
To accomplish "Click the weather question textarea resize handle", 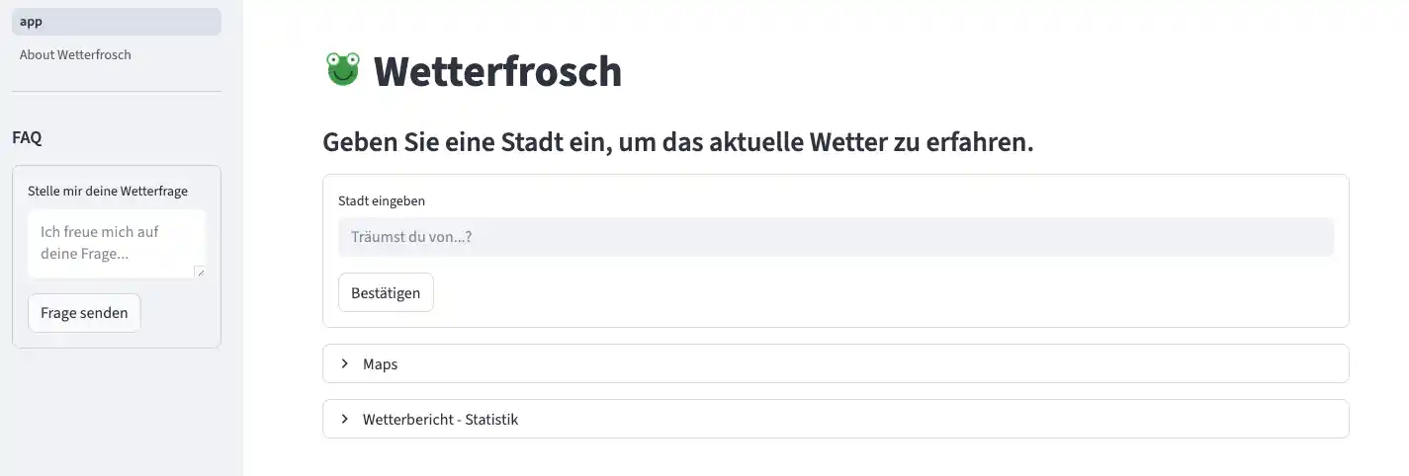I will 200,272.
